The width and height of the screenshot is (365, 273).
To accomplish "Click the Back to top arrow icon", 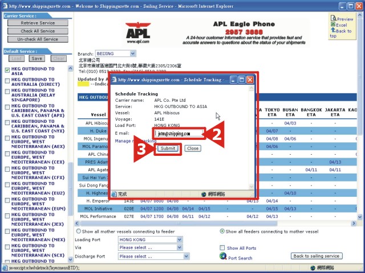I will click(x=333, y=30).
